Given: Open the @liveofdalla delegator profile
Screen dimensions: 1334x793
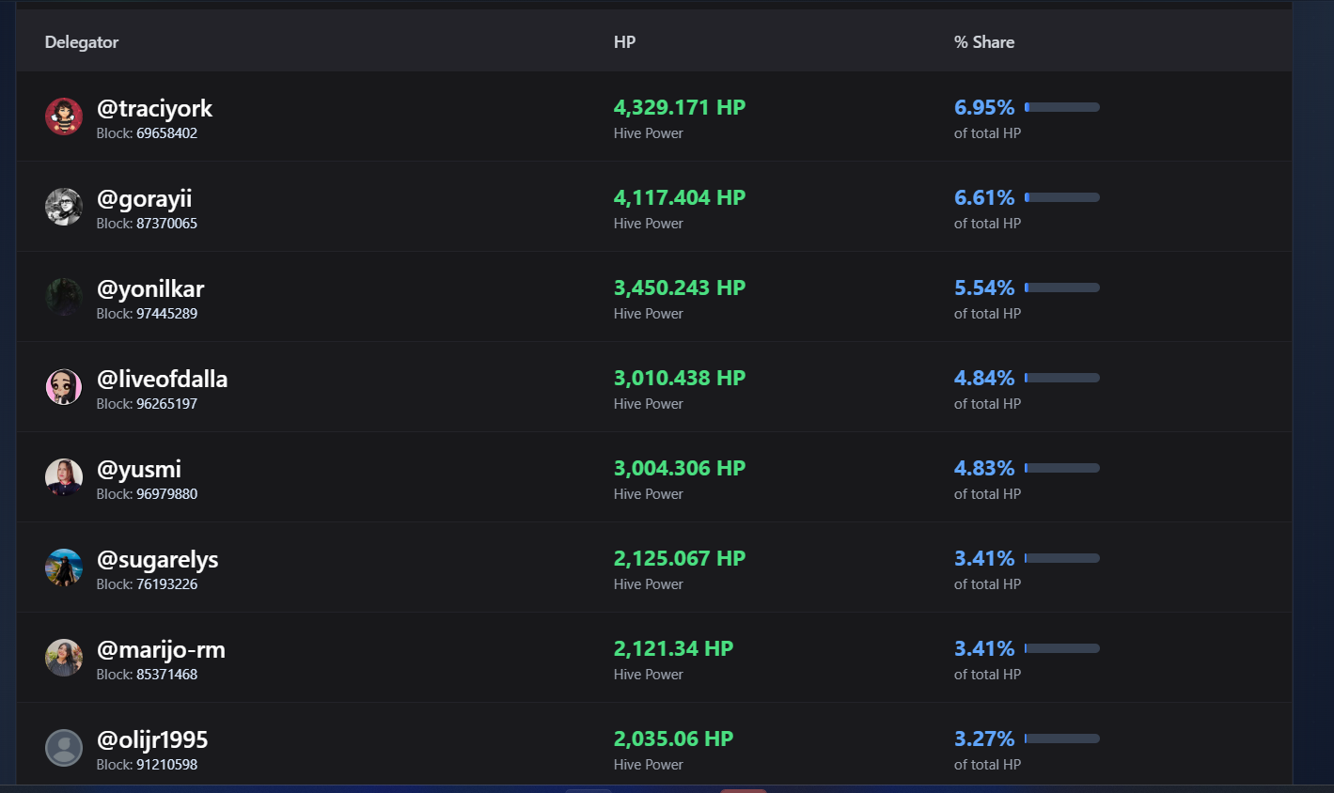Looking at the screenshot, I should (x=162, y=380).
